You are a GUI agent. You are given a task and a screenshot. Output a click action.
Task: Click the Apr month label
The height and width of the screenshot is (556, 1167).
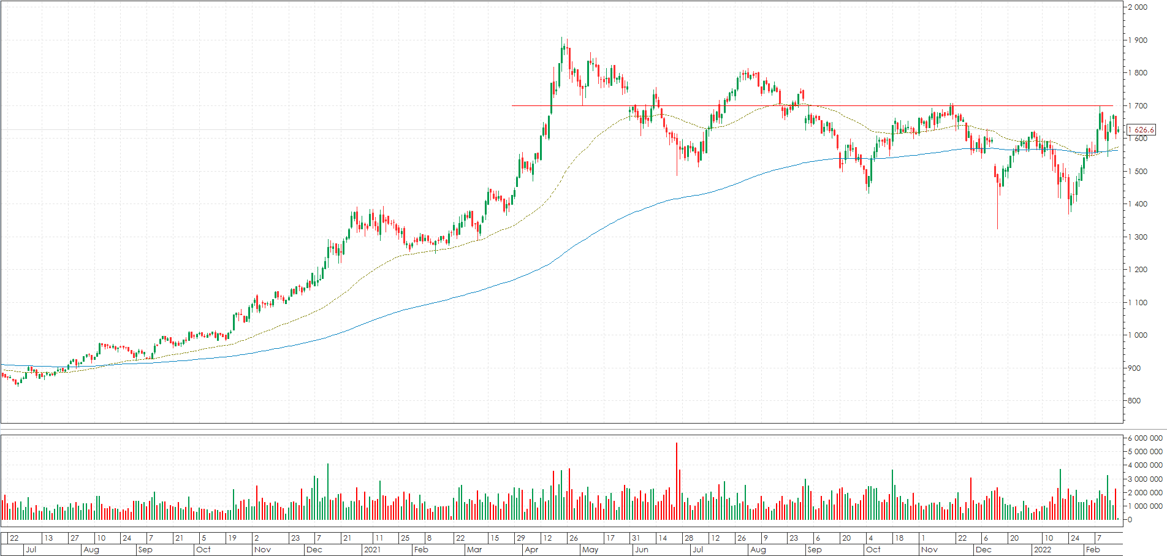(531, 550)
